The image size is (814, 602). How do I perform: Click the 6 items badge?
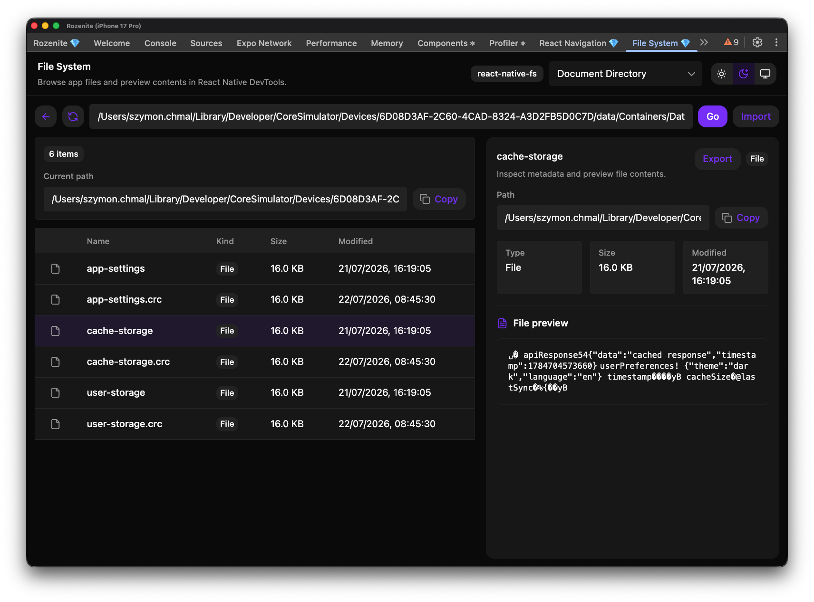point(64,154)
